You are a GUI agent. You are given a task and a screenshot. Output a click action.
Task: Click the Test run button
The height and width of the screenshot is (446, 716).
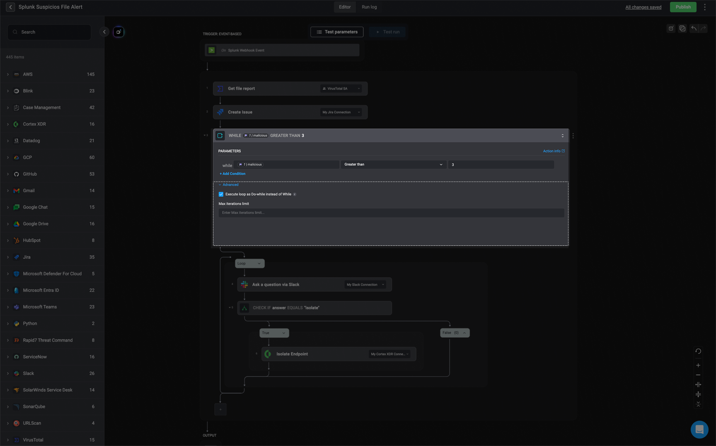[x=387, y=32]
